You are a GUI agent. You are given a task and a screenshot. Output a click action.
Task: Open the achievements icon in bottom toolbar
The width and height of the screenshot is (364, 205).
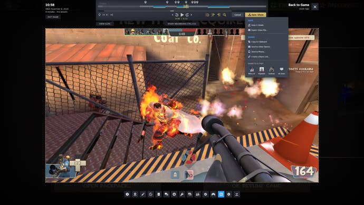[135, 194]
